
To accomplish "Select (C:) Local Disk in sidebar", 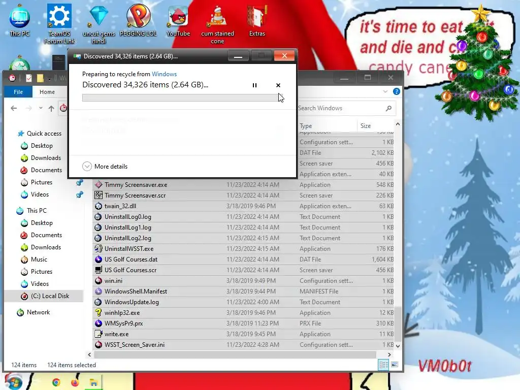I will click(45, 296).
